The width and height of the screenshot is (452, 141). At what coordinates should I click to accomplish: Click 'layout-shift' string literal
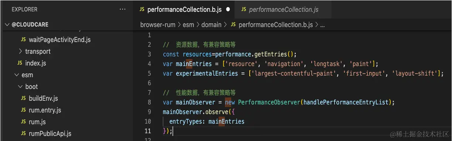(x=414, y=73)
